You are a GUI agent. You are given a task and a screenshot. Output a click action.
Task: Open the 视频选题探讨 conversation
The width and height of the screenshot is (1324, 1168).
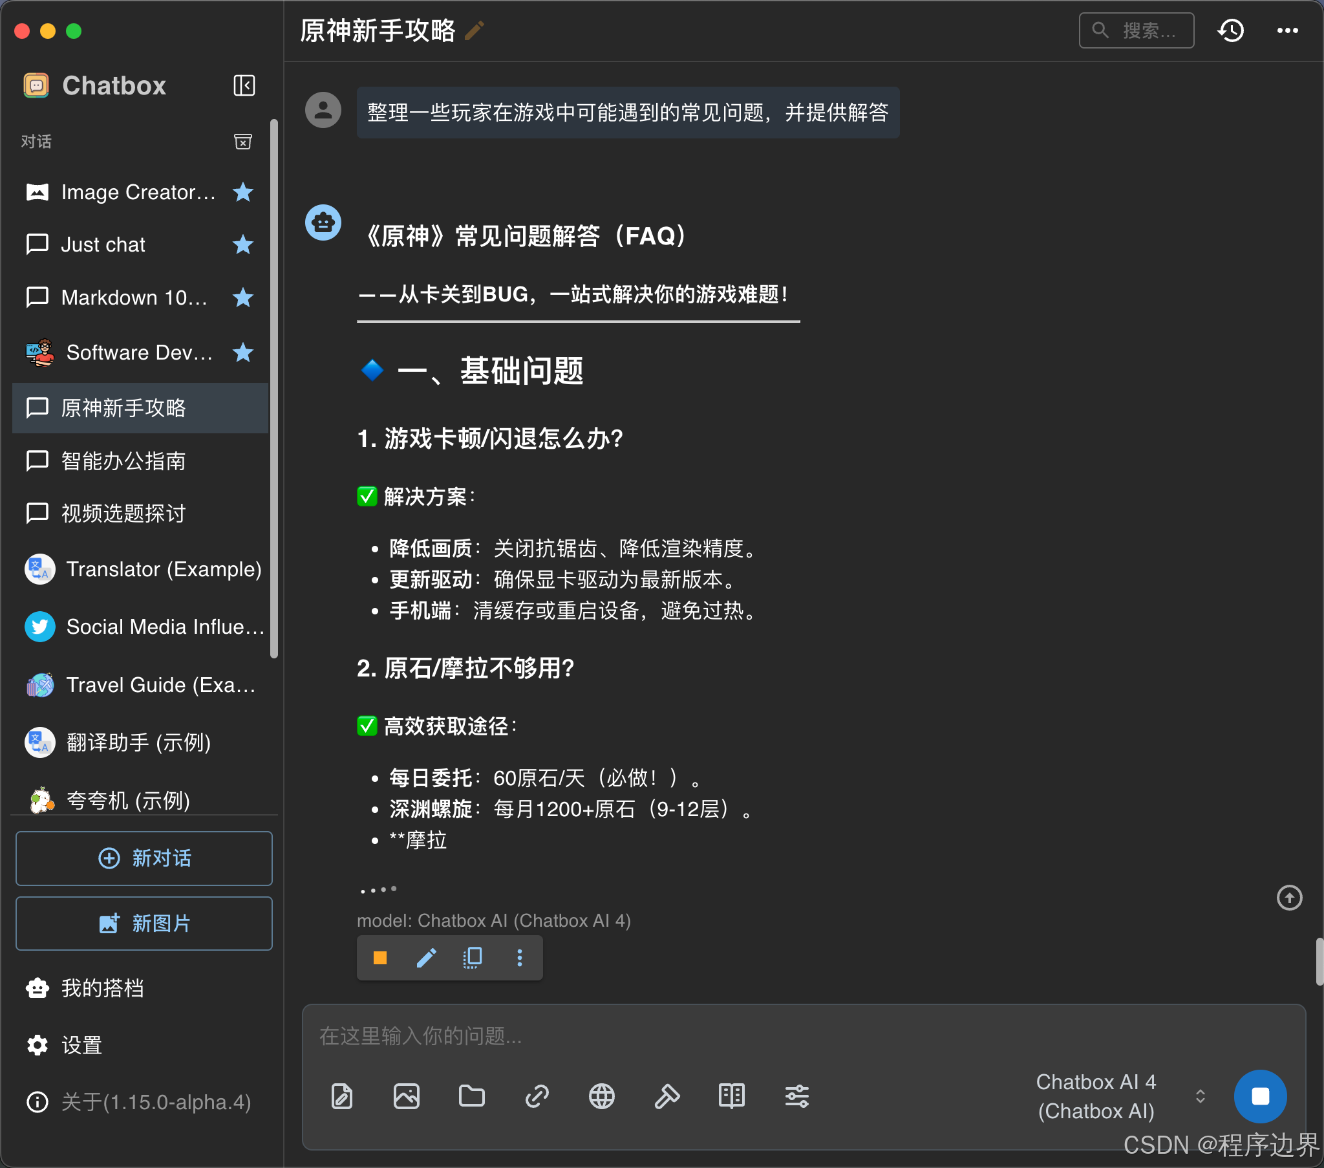tap(139, 514)
